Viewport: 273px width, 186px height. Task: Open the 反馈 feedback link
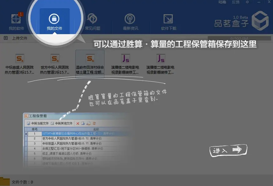[x=236, y=2]
